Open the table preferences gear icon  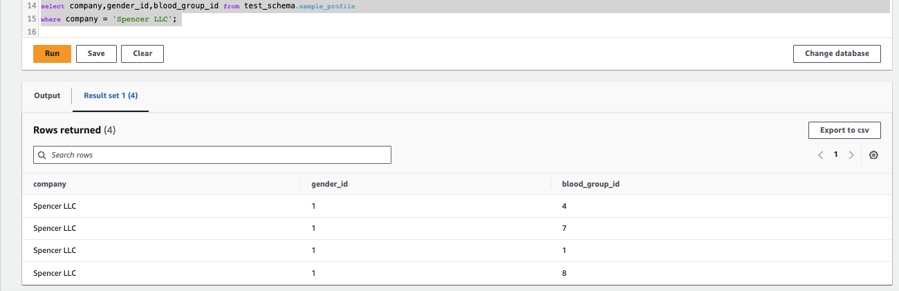(x=873, y=156)
